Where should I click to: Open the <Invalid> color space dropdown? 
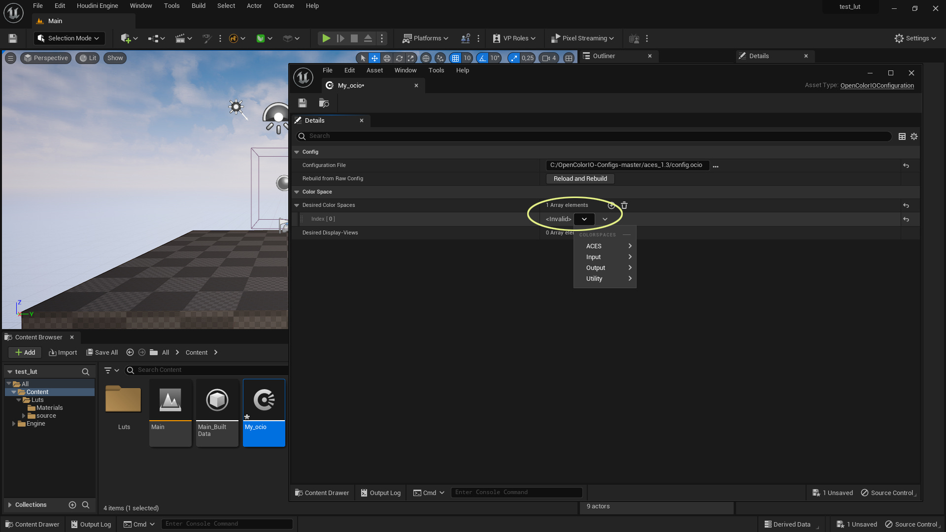click(x=584, y=219)
